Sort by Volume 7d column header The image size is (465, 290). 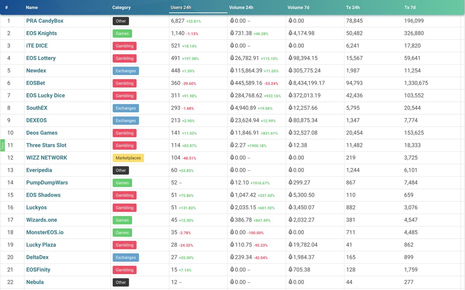click(298, 7)
